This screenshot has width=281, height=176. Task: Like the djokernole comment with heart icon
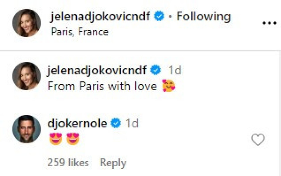coord(258,140)
